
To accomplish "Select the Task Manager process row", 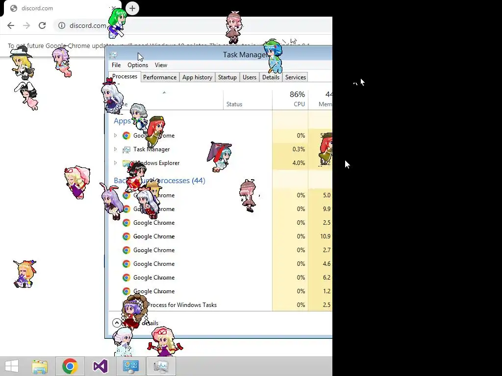I will (221, 149).
